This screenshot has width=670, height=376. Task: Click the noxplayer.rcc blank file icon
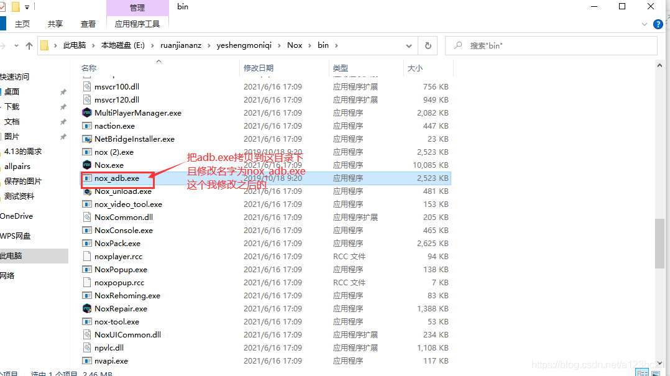[87, 256]
